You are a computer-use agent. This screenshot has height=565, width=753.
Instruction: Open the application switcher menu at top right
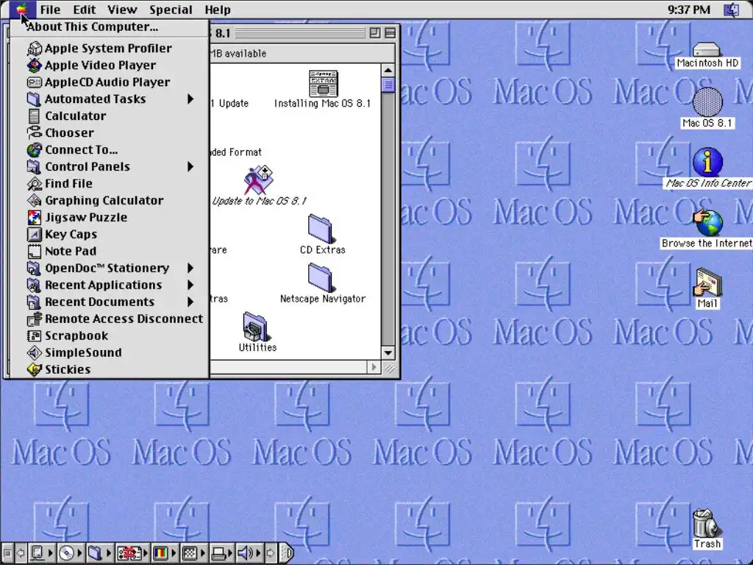[x=732, y=10]
